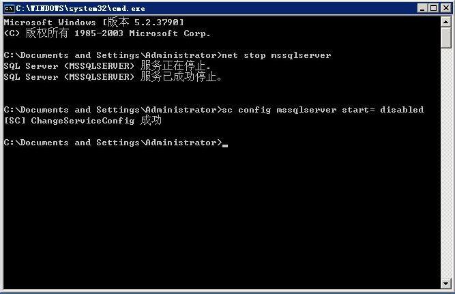Click the last 'C:\Documents and Settings\Administrator>' prompt
The width and height of the screenshot is (455, 294).
coord(113,143)
